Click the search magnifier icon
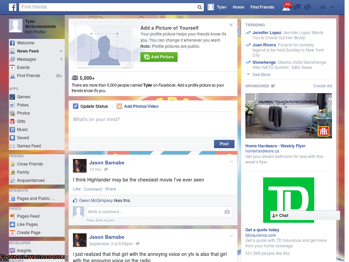 point(200,7)
